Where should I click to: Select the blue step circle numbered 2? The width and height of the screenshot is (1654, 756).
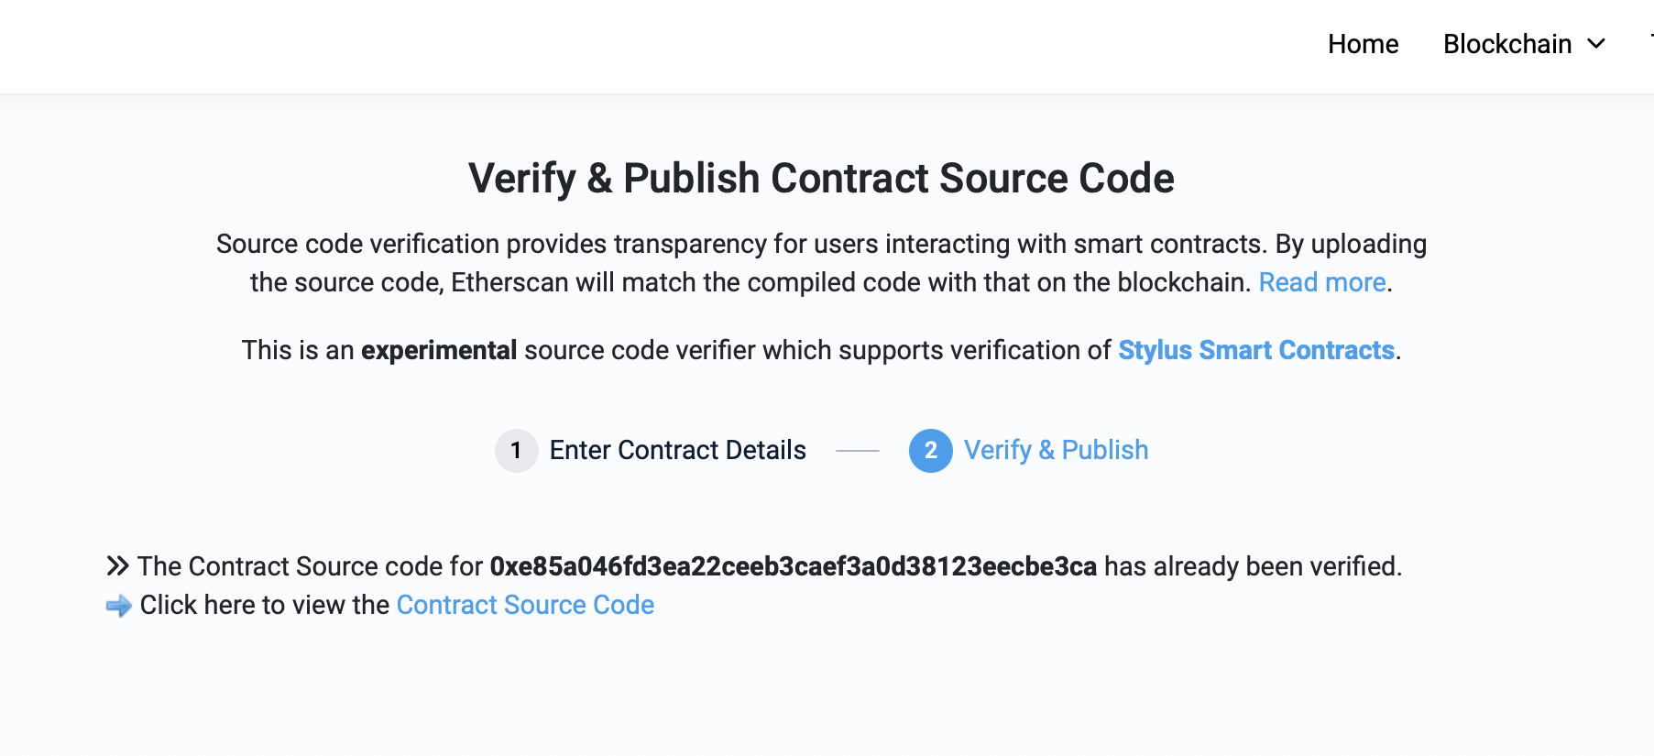tap(930, 451)
